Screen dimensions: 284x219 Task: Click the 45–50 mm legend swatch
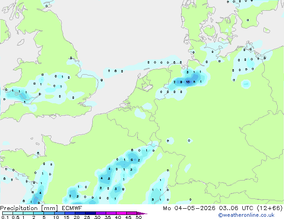tap(132, 213)
